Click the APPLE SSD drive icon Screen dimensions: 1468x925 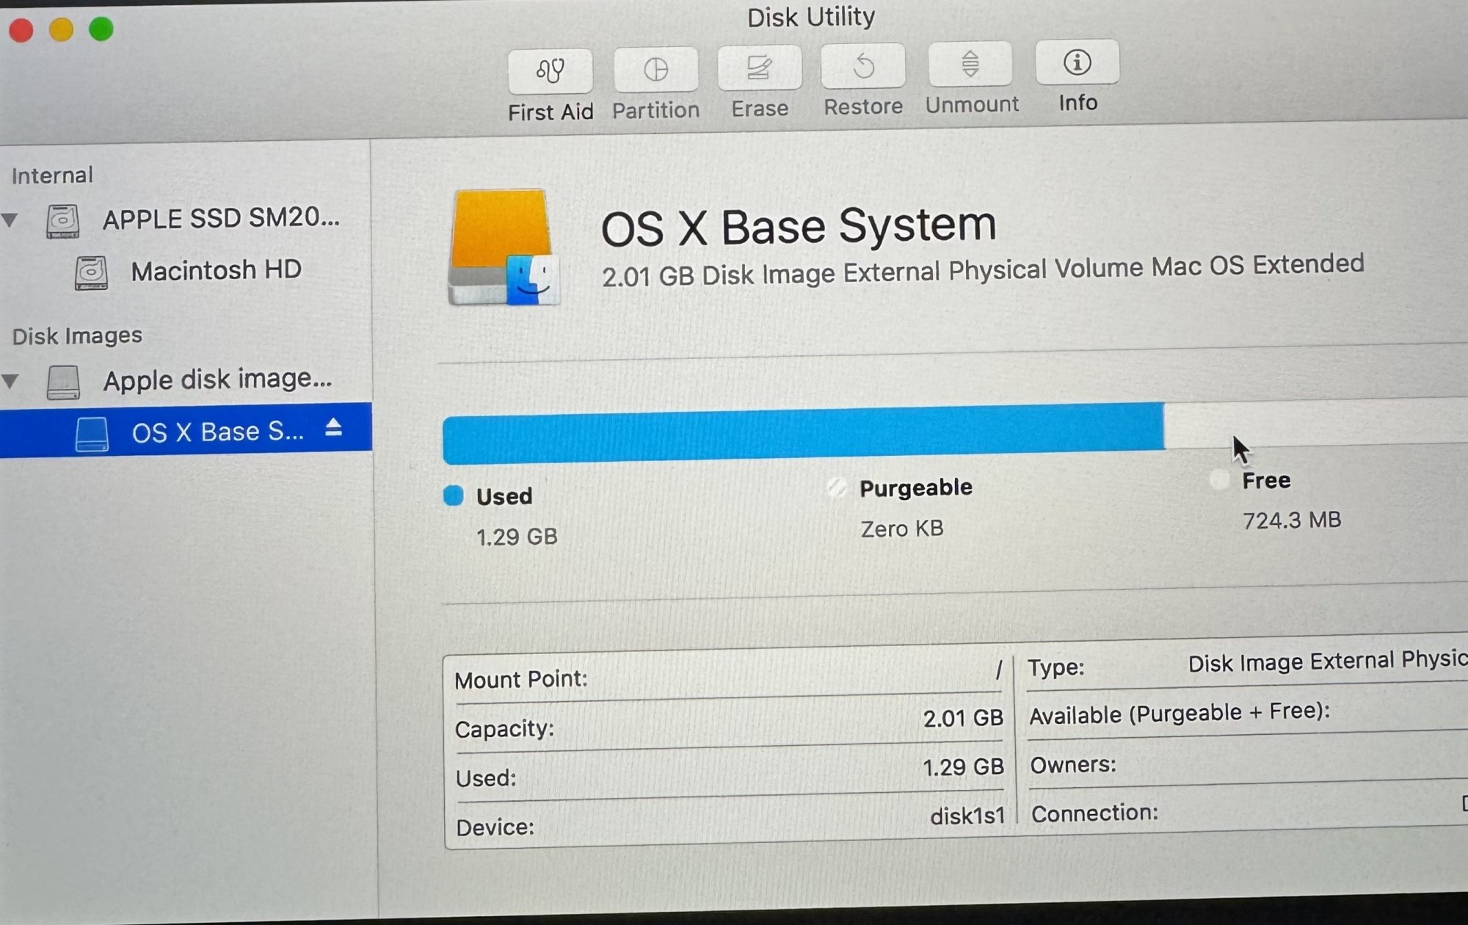[x=62, y=220]
